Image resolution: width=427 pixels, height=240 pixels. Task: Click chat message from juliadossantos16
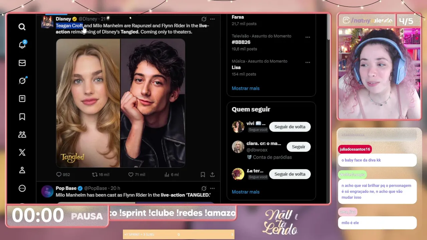pyautogui.click(x=377, y=160)
